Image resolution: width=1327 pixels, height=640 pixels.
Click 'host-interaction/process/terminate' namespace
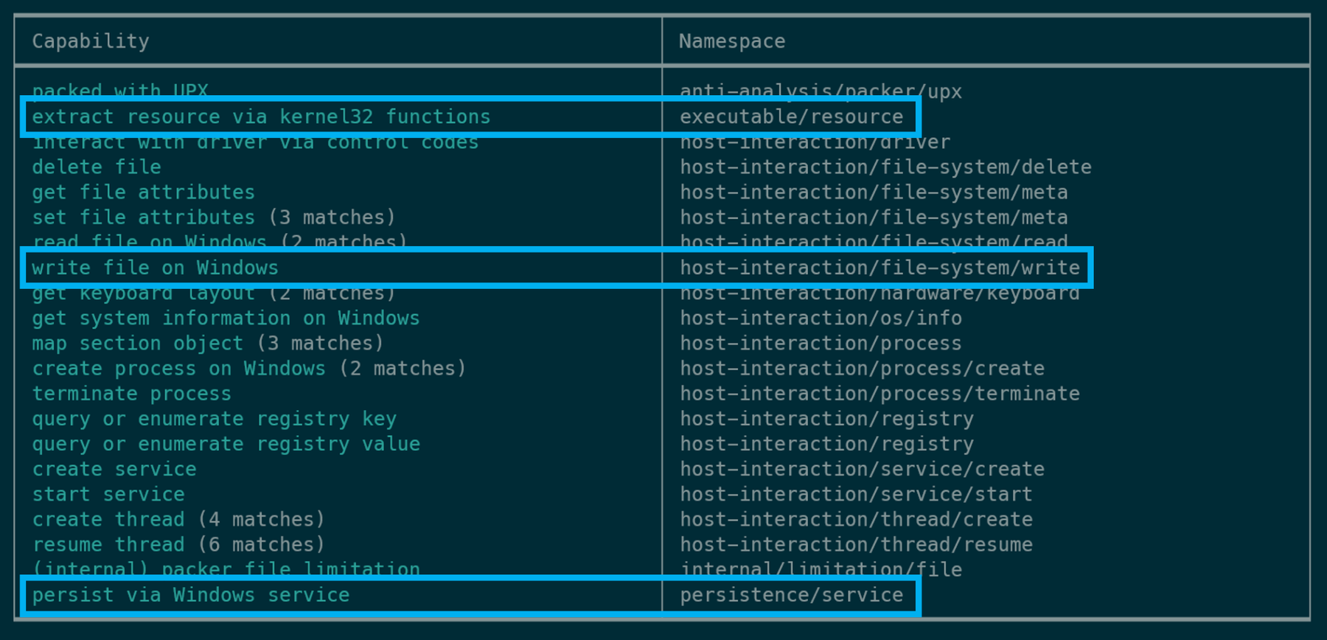pyautogui.click(x=880, y=394)
